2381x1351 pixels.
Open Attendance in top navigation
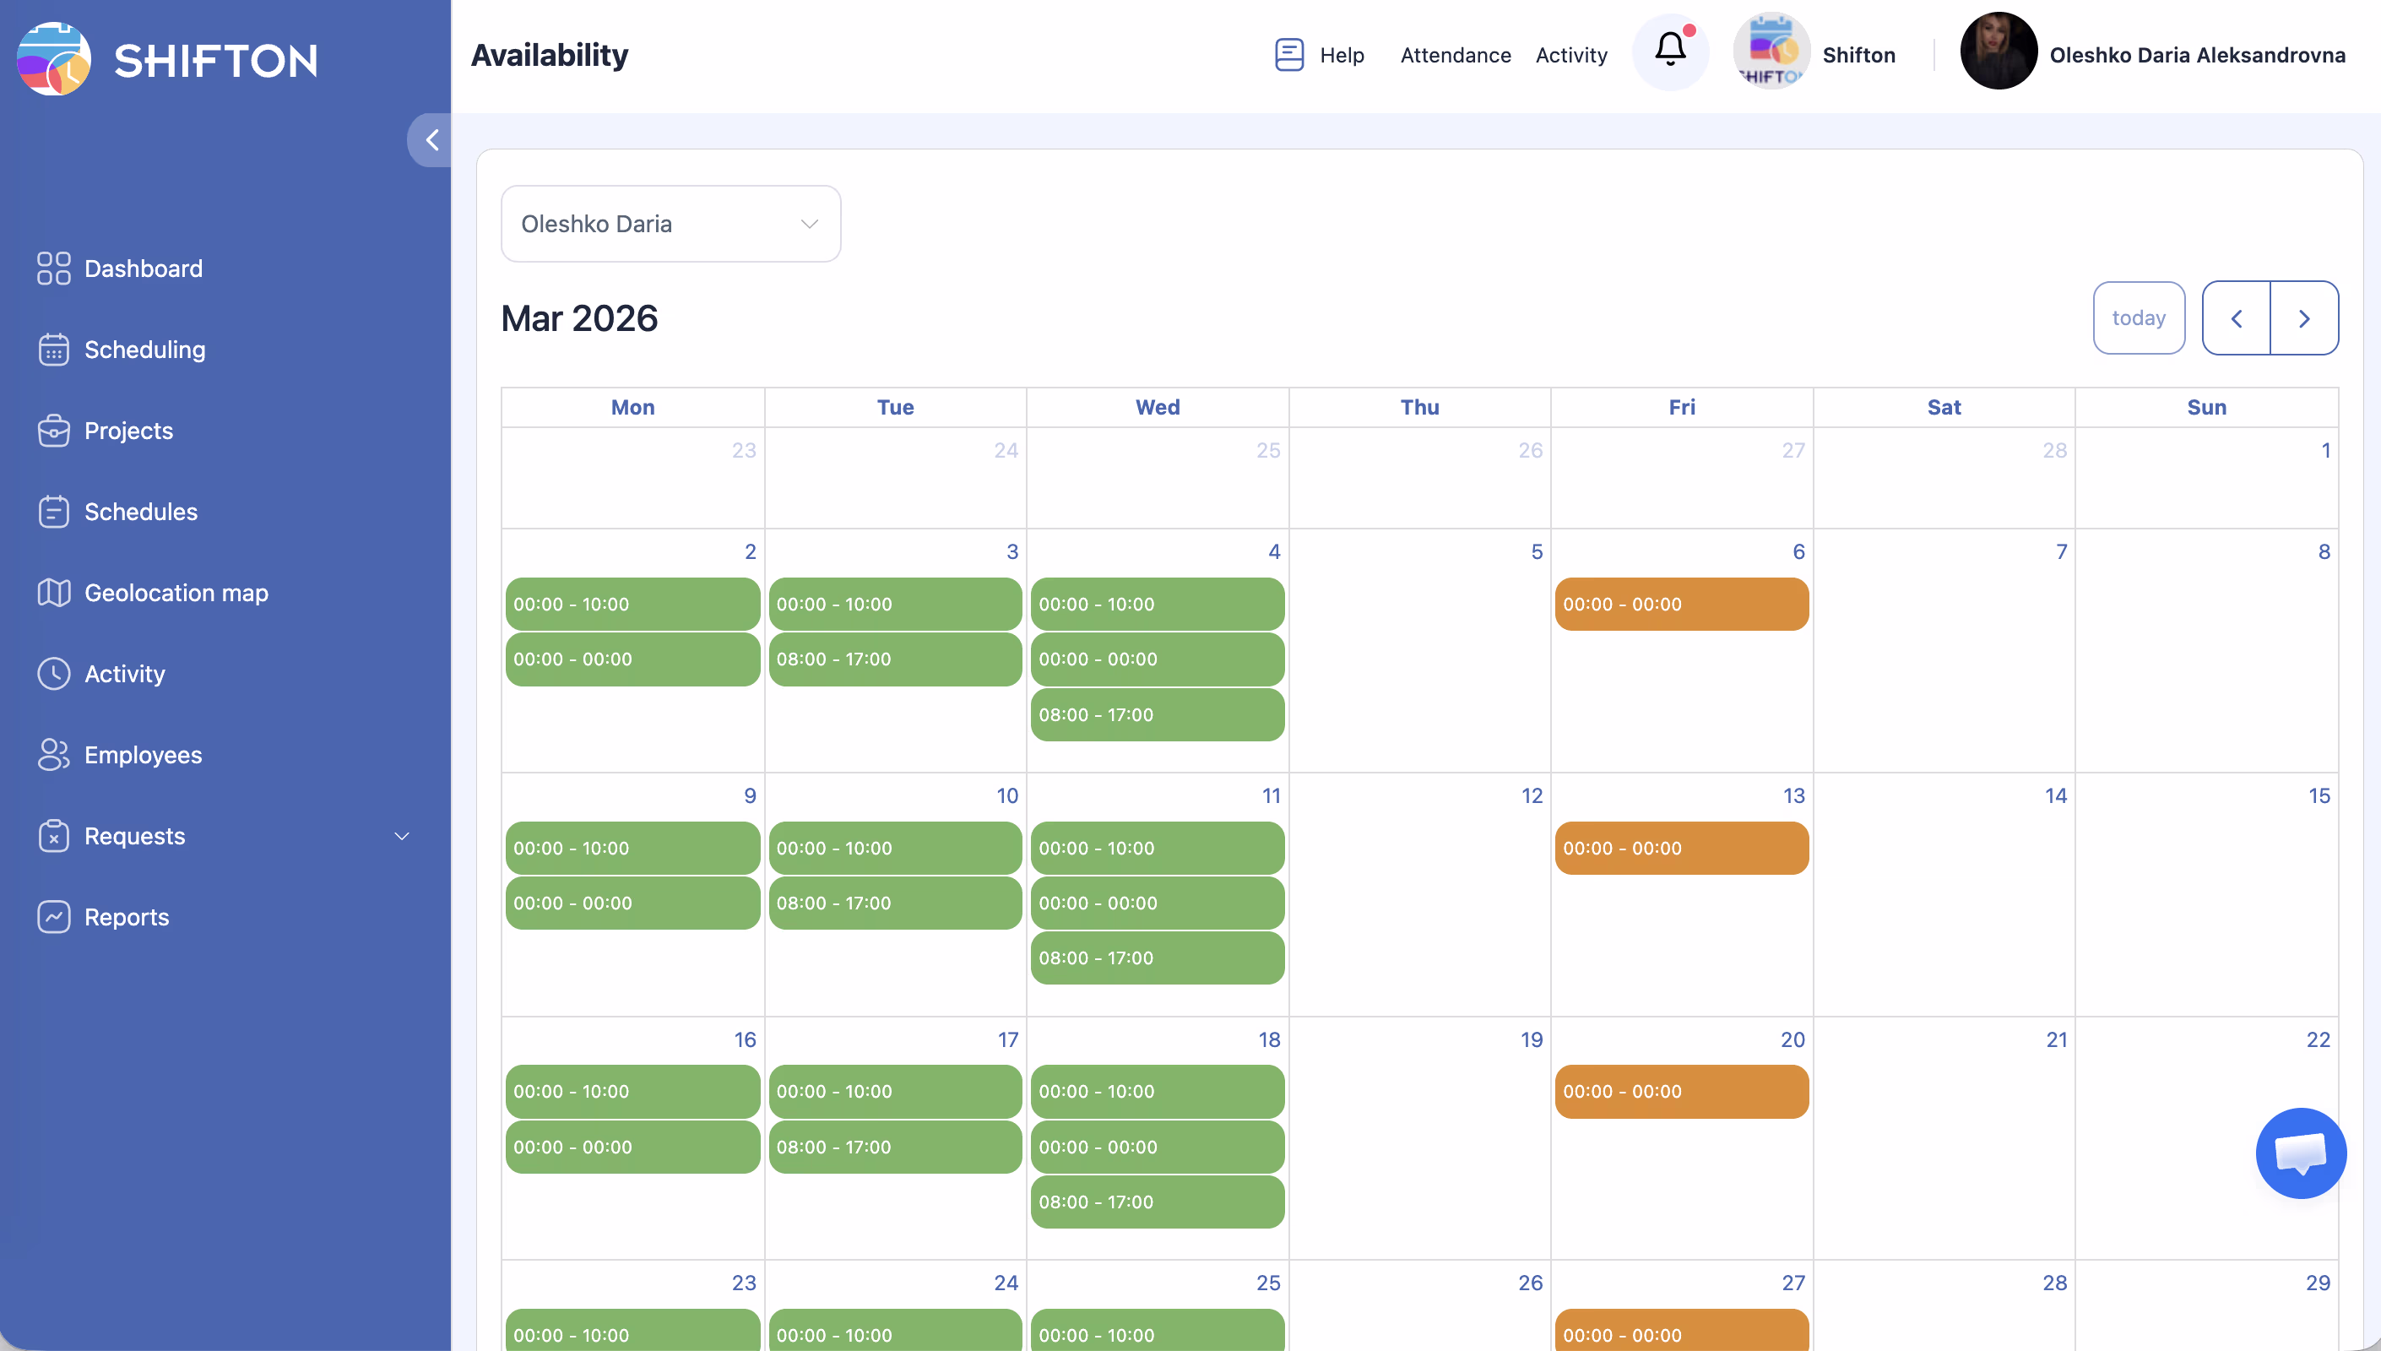pos(1456,55)
